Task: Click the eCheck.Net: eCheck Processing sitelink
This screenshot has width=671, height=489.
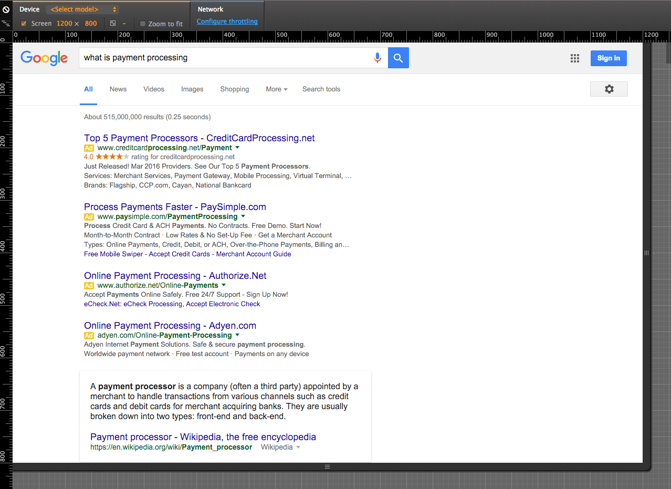Action: click(x=133, y=304)
